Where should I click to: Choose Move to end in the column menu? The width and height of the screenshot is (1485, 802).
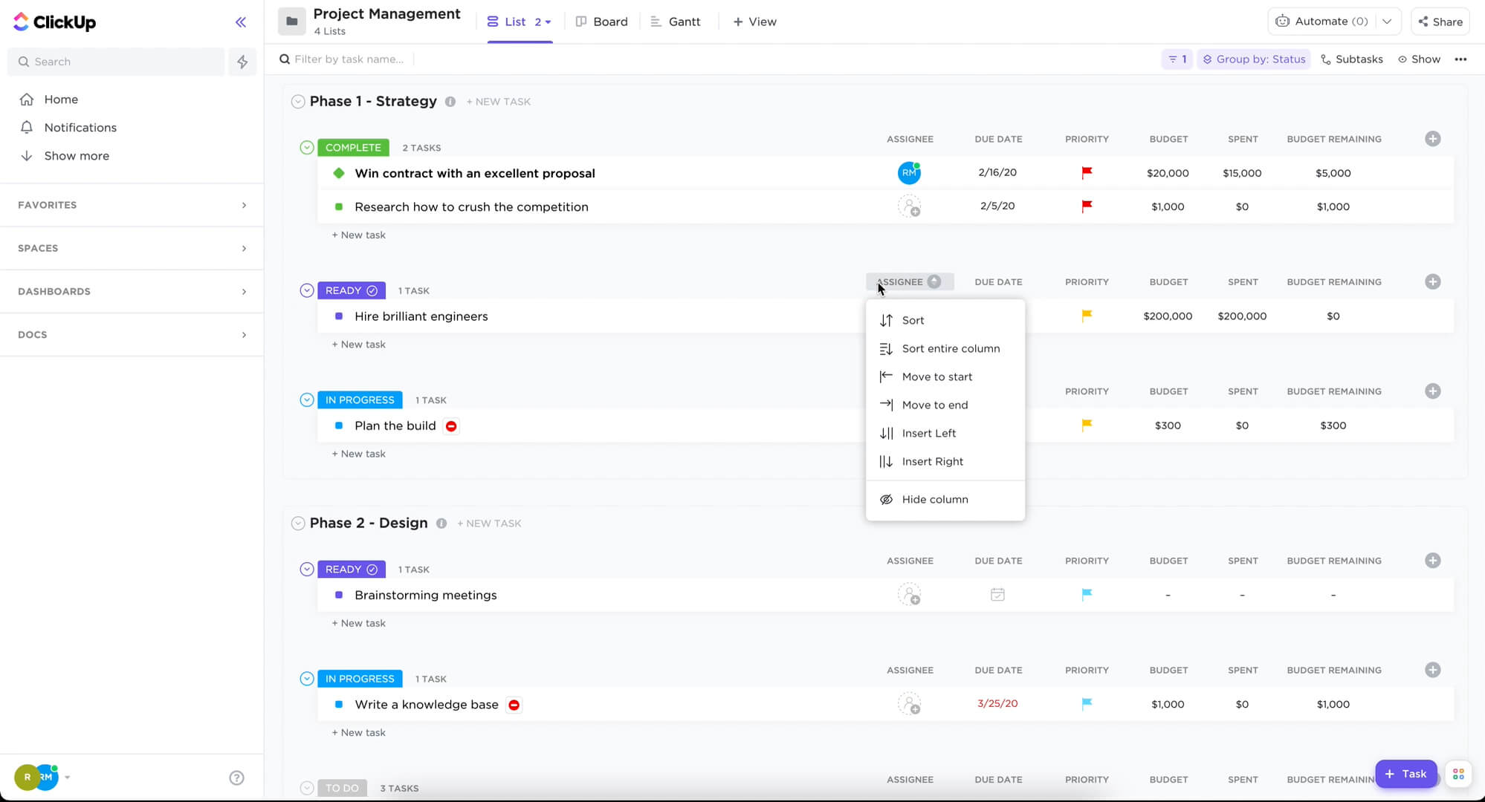click(x=935, y=405)
